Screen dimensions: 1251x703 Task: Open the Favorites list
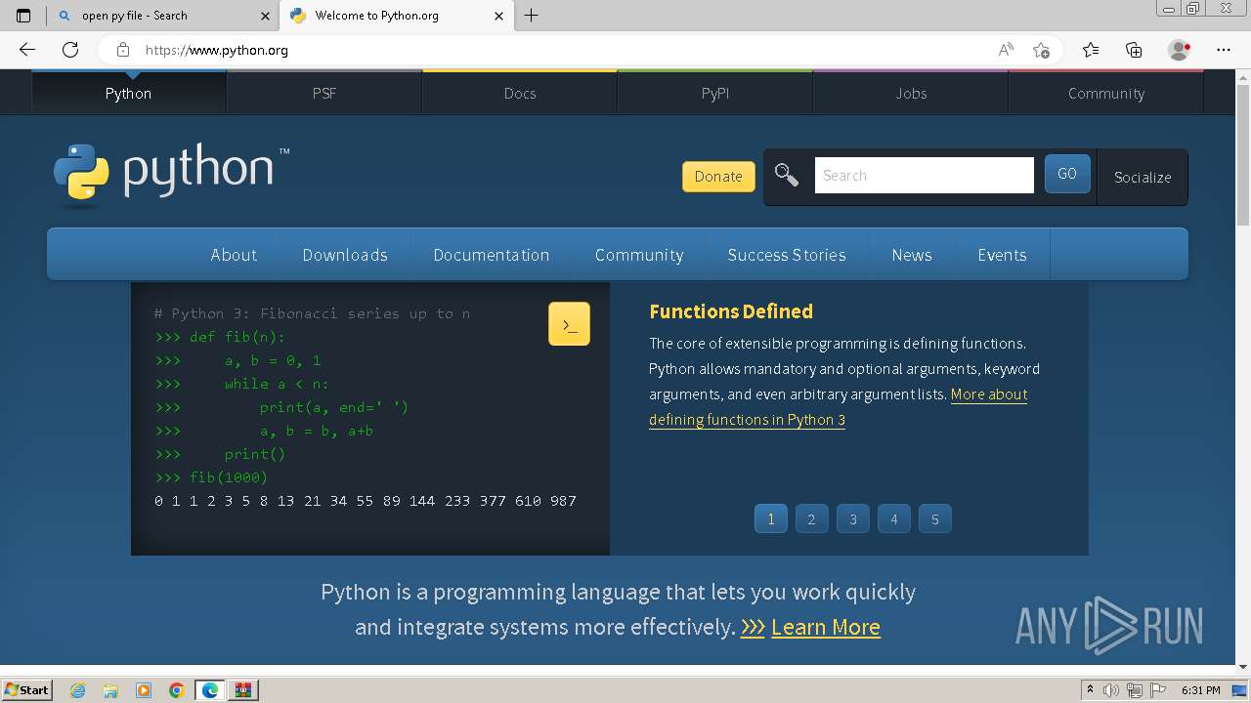click(1091, 50)
